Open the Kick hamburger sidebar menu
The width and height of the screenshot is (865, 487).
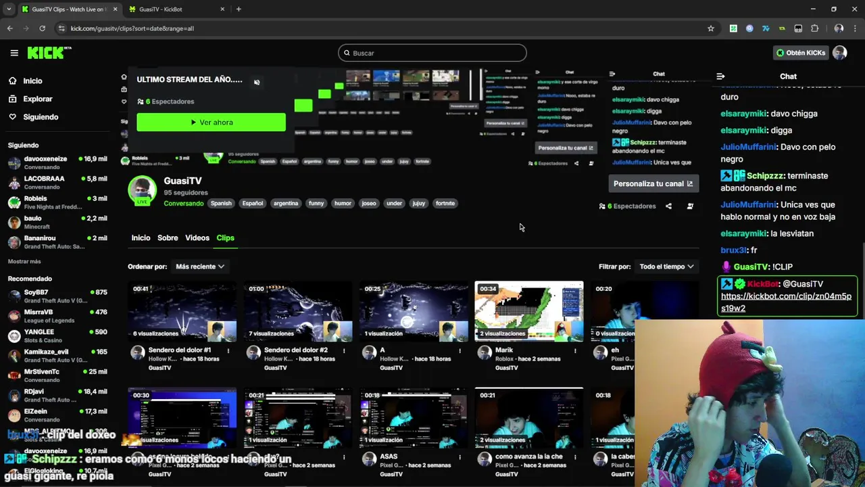14,53
